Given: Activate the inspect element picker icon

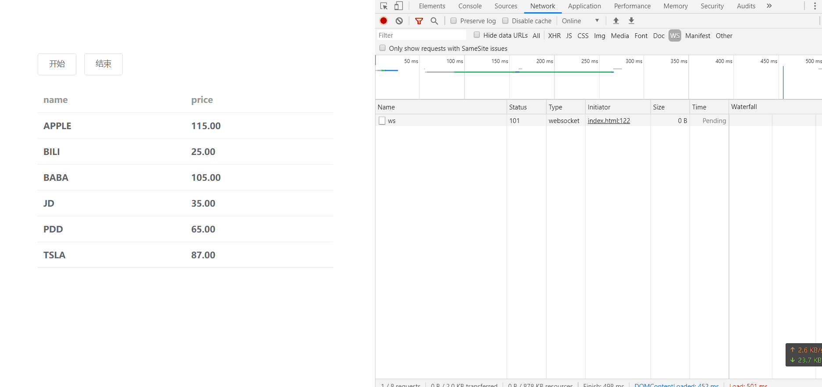Looking at the screenshot, I should point(384,6).
